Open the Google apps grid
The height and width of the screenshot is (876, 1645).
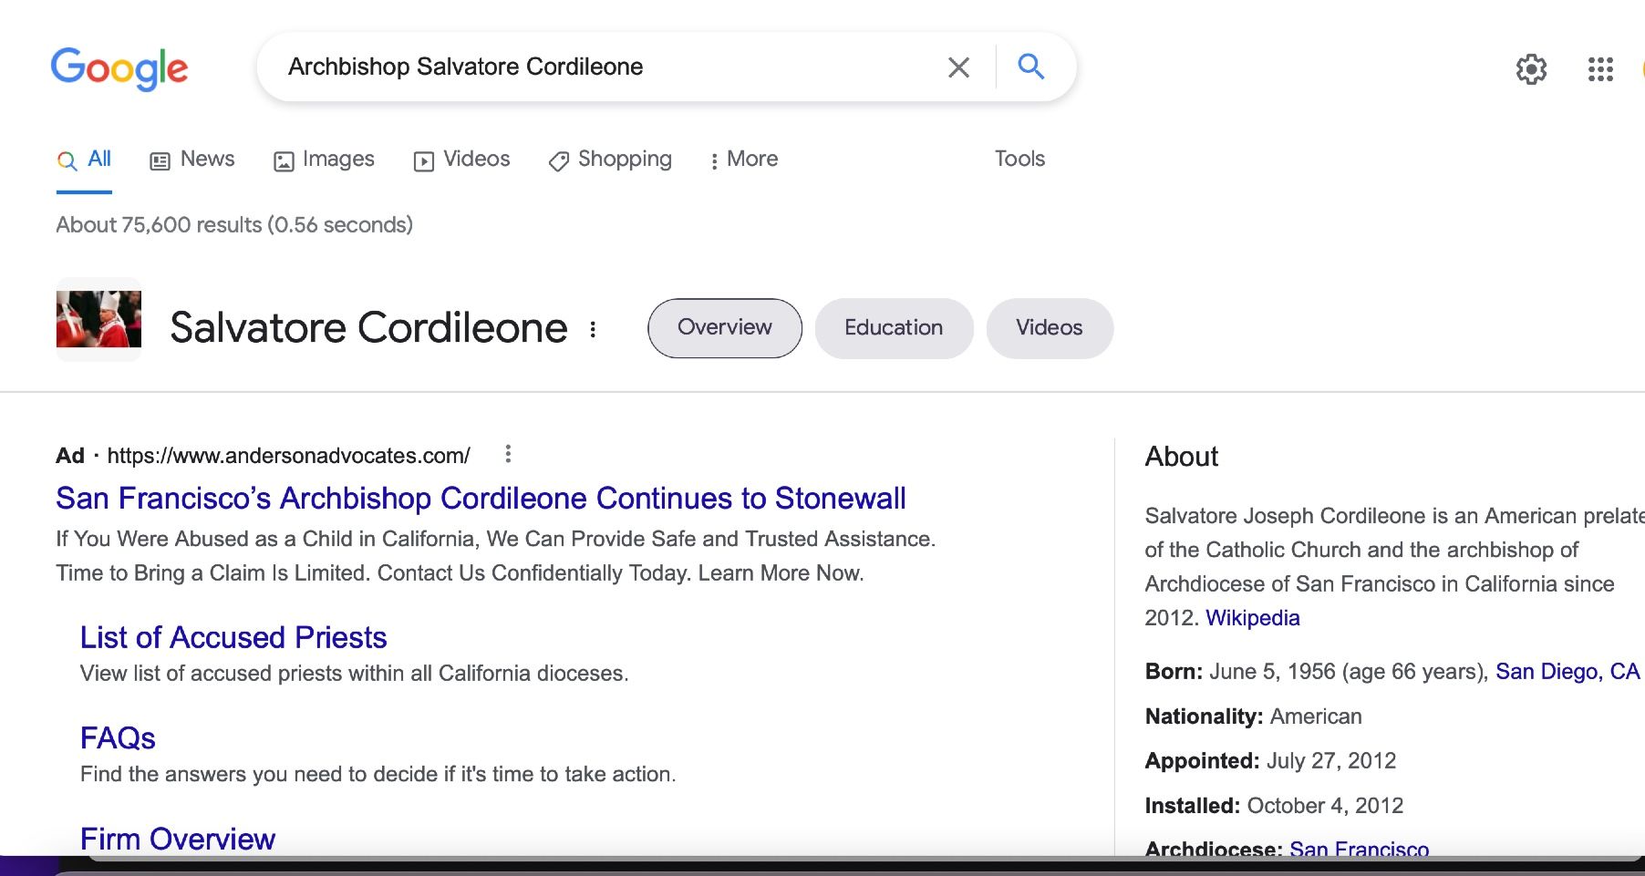(x=1600, y=69)
